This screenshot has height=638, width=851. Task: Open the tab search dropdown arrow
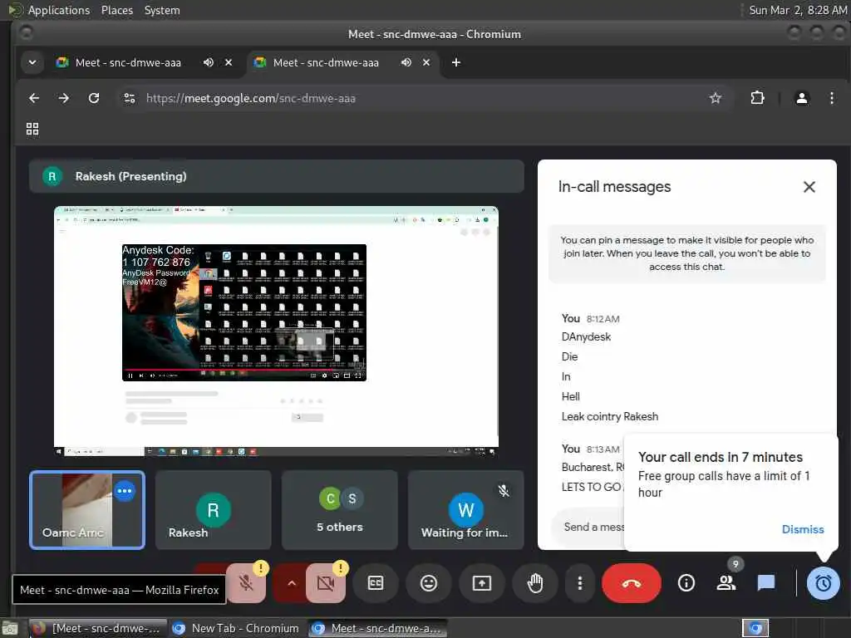pos(32,62)
